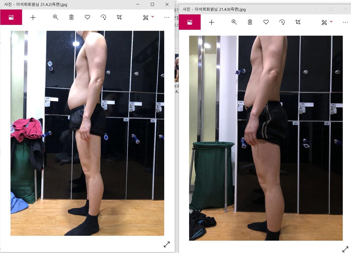Click the collection image icon in the right window
Image resolution: width=351 pixels, height=253 pixels.
(190, 22)
